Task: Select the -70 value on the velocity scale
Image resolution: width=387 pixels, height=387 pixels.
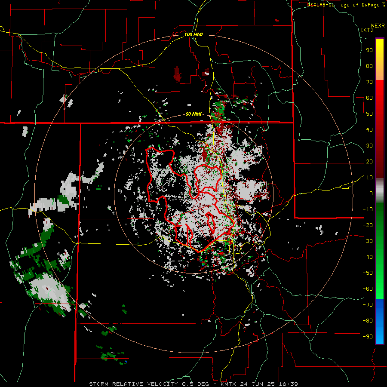Action: pos(368,305)
